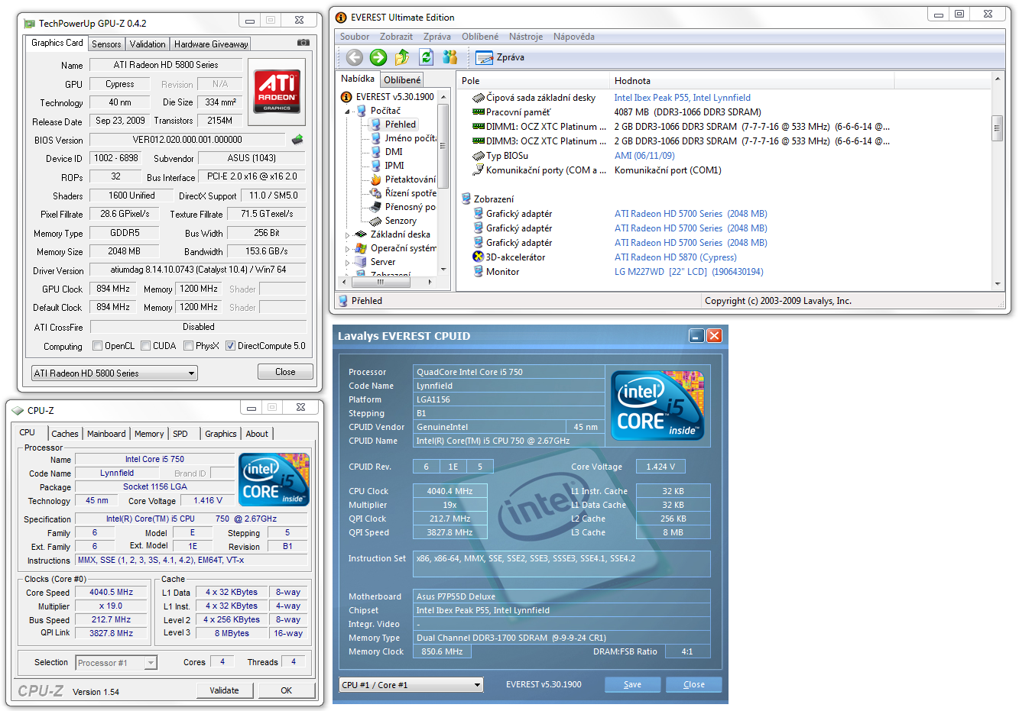Click 3D-akcelerátor row icon
Viewport: 1019px width, 711px height.
(x=479, y=257)
